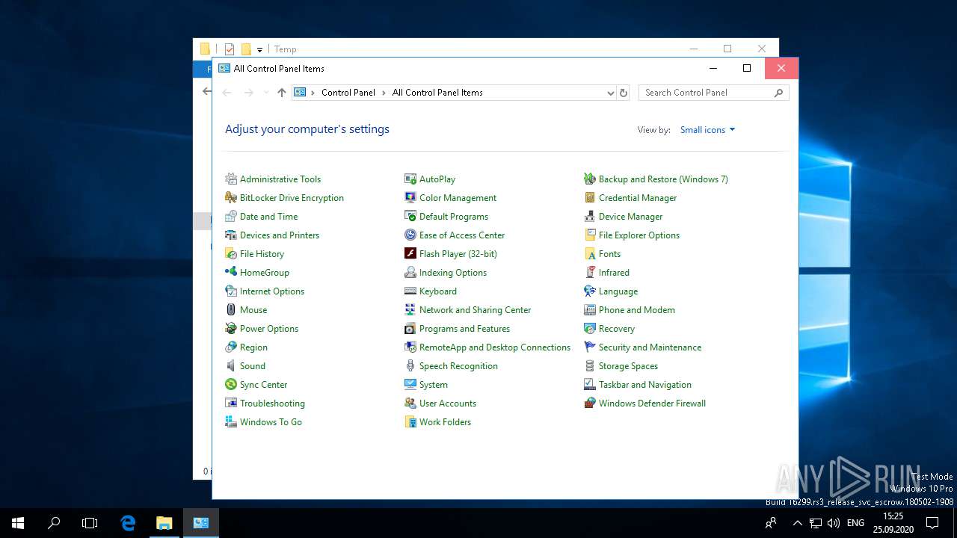
Task: Open the View by Small icons dropdown
Action: click(707, 130)
